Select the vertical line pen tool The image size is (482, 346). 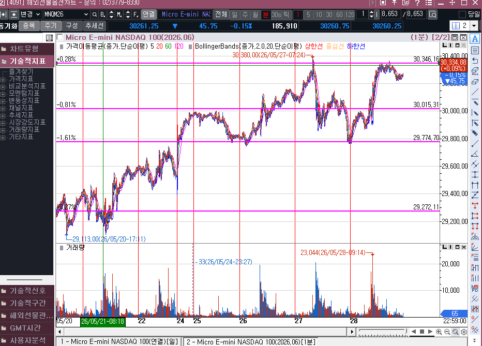click(x=475, y=113)
